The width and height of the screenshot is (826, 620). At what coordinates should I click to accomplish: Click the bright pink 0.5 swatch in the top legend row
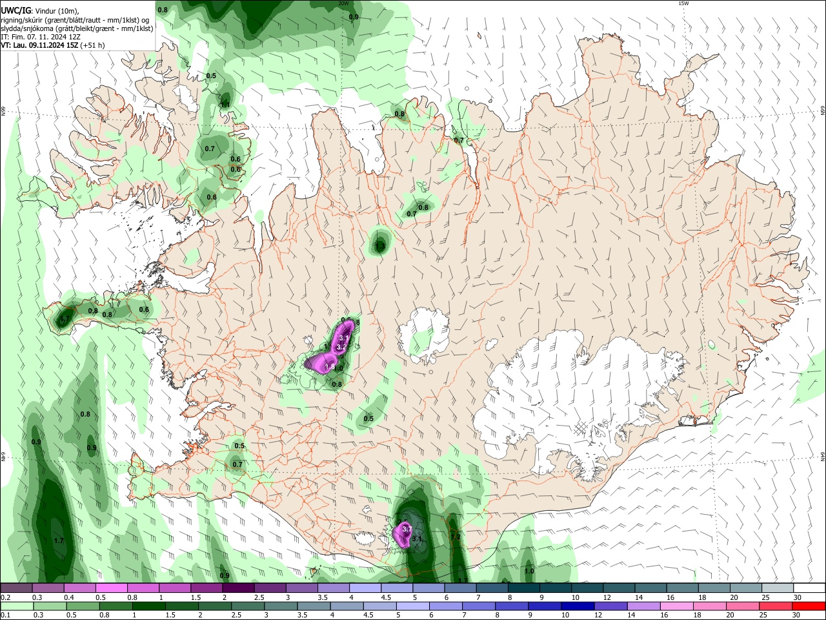click(111, 588)
